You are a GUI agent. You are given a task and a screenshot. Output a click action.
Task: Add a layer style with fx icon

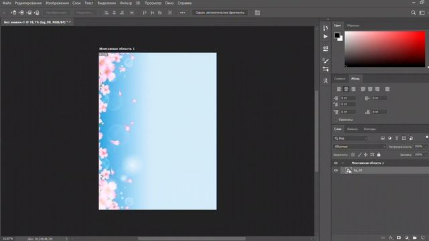pyautogui.click(x=391, y=238)
